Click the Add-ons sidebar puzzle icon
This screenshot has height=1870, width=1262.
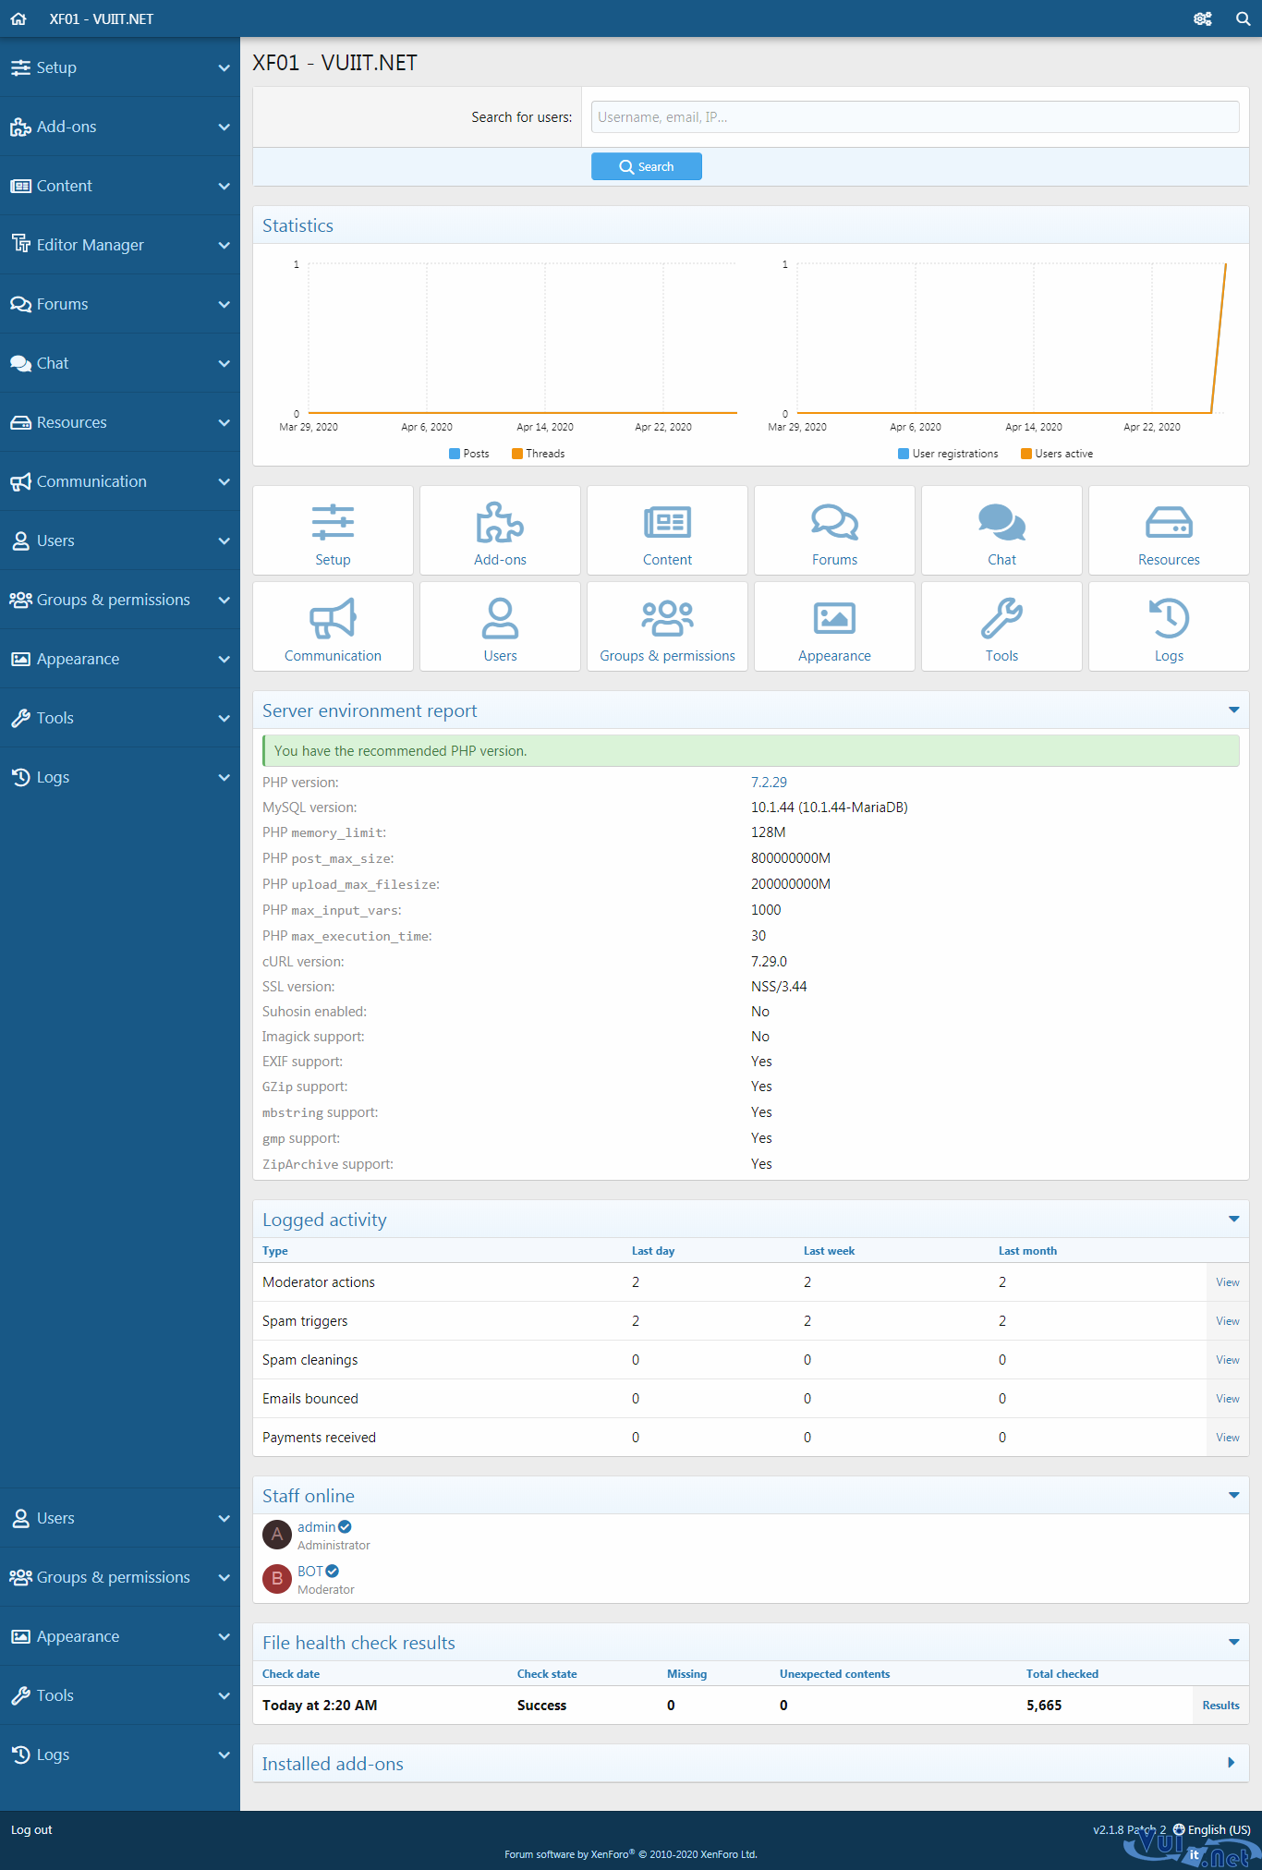pos(20,127)
